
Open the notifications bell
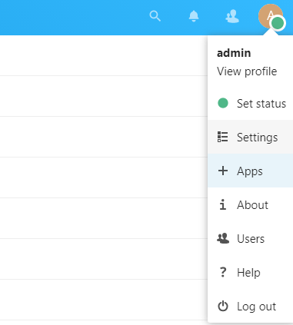(x=194, y=16)
